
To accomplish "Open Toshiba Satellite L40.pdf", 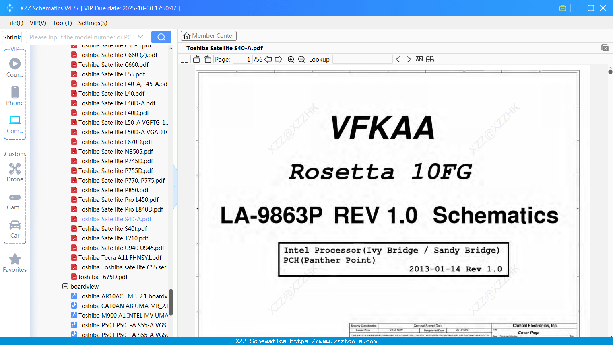I will [x=111, y=94].
